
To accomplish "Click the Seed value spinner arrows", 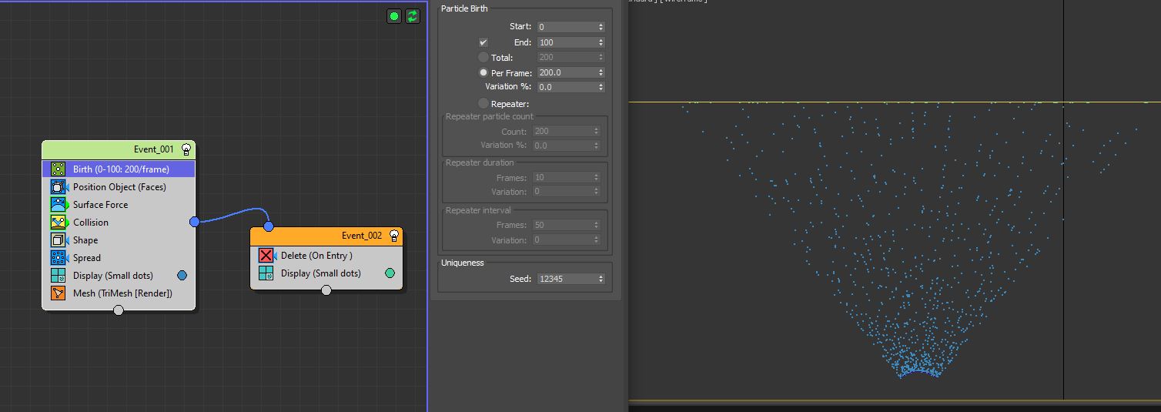I will pos(601,279).
